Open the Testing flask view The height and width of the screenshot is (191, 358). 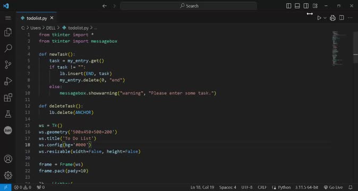tap(8, 114)
